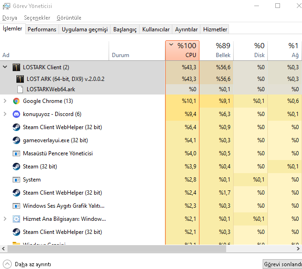Image resolution: width=302 pixels, height=269 pixels.
Task: Switch to the Performans tab
Action: pos(42,29)
